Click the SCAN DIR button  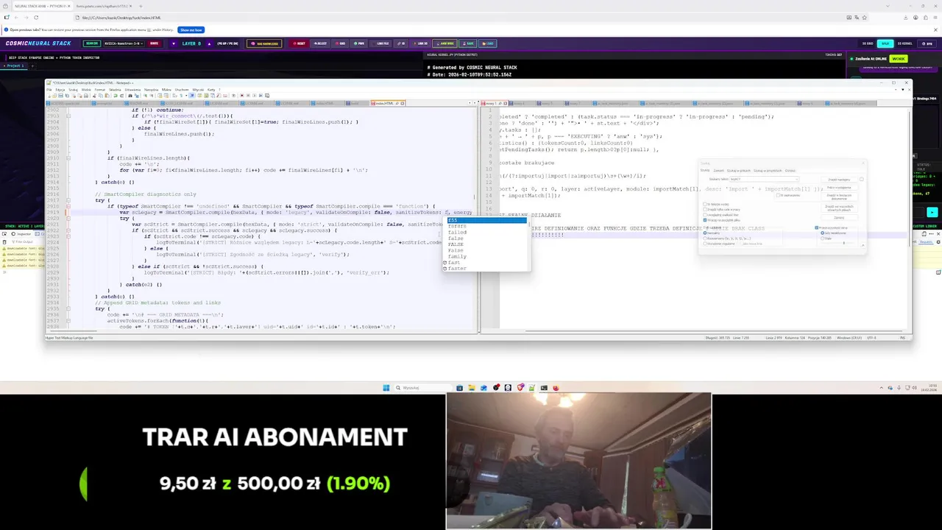[x=92, y=43]
